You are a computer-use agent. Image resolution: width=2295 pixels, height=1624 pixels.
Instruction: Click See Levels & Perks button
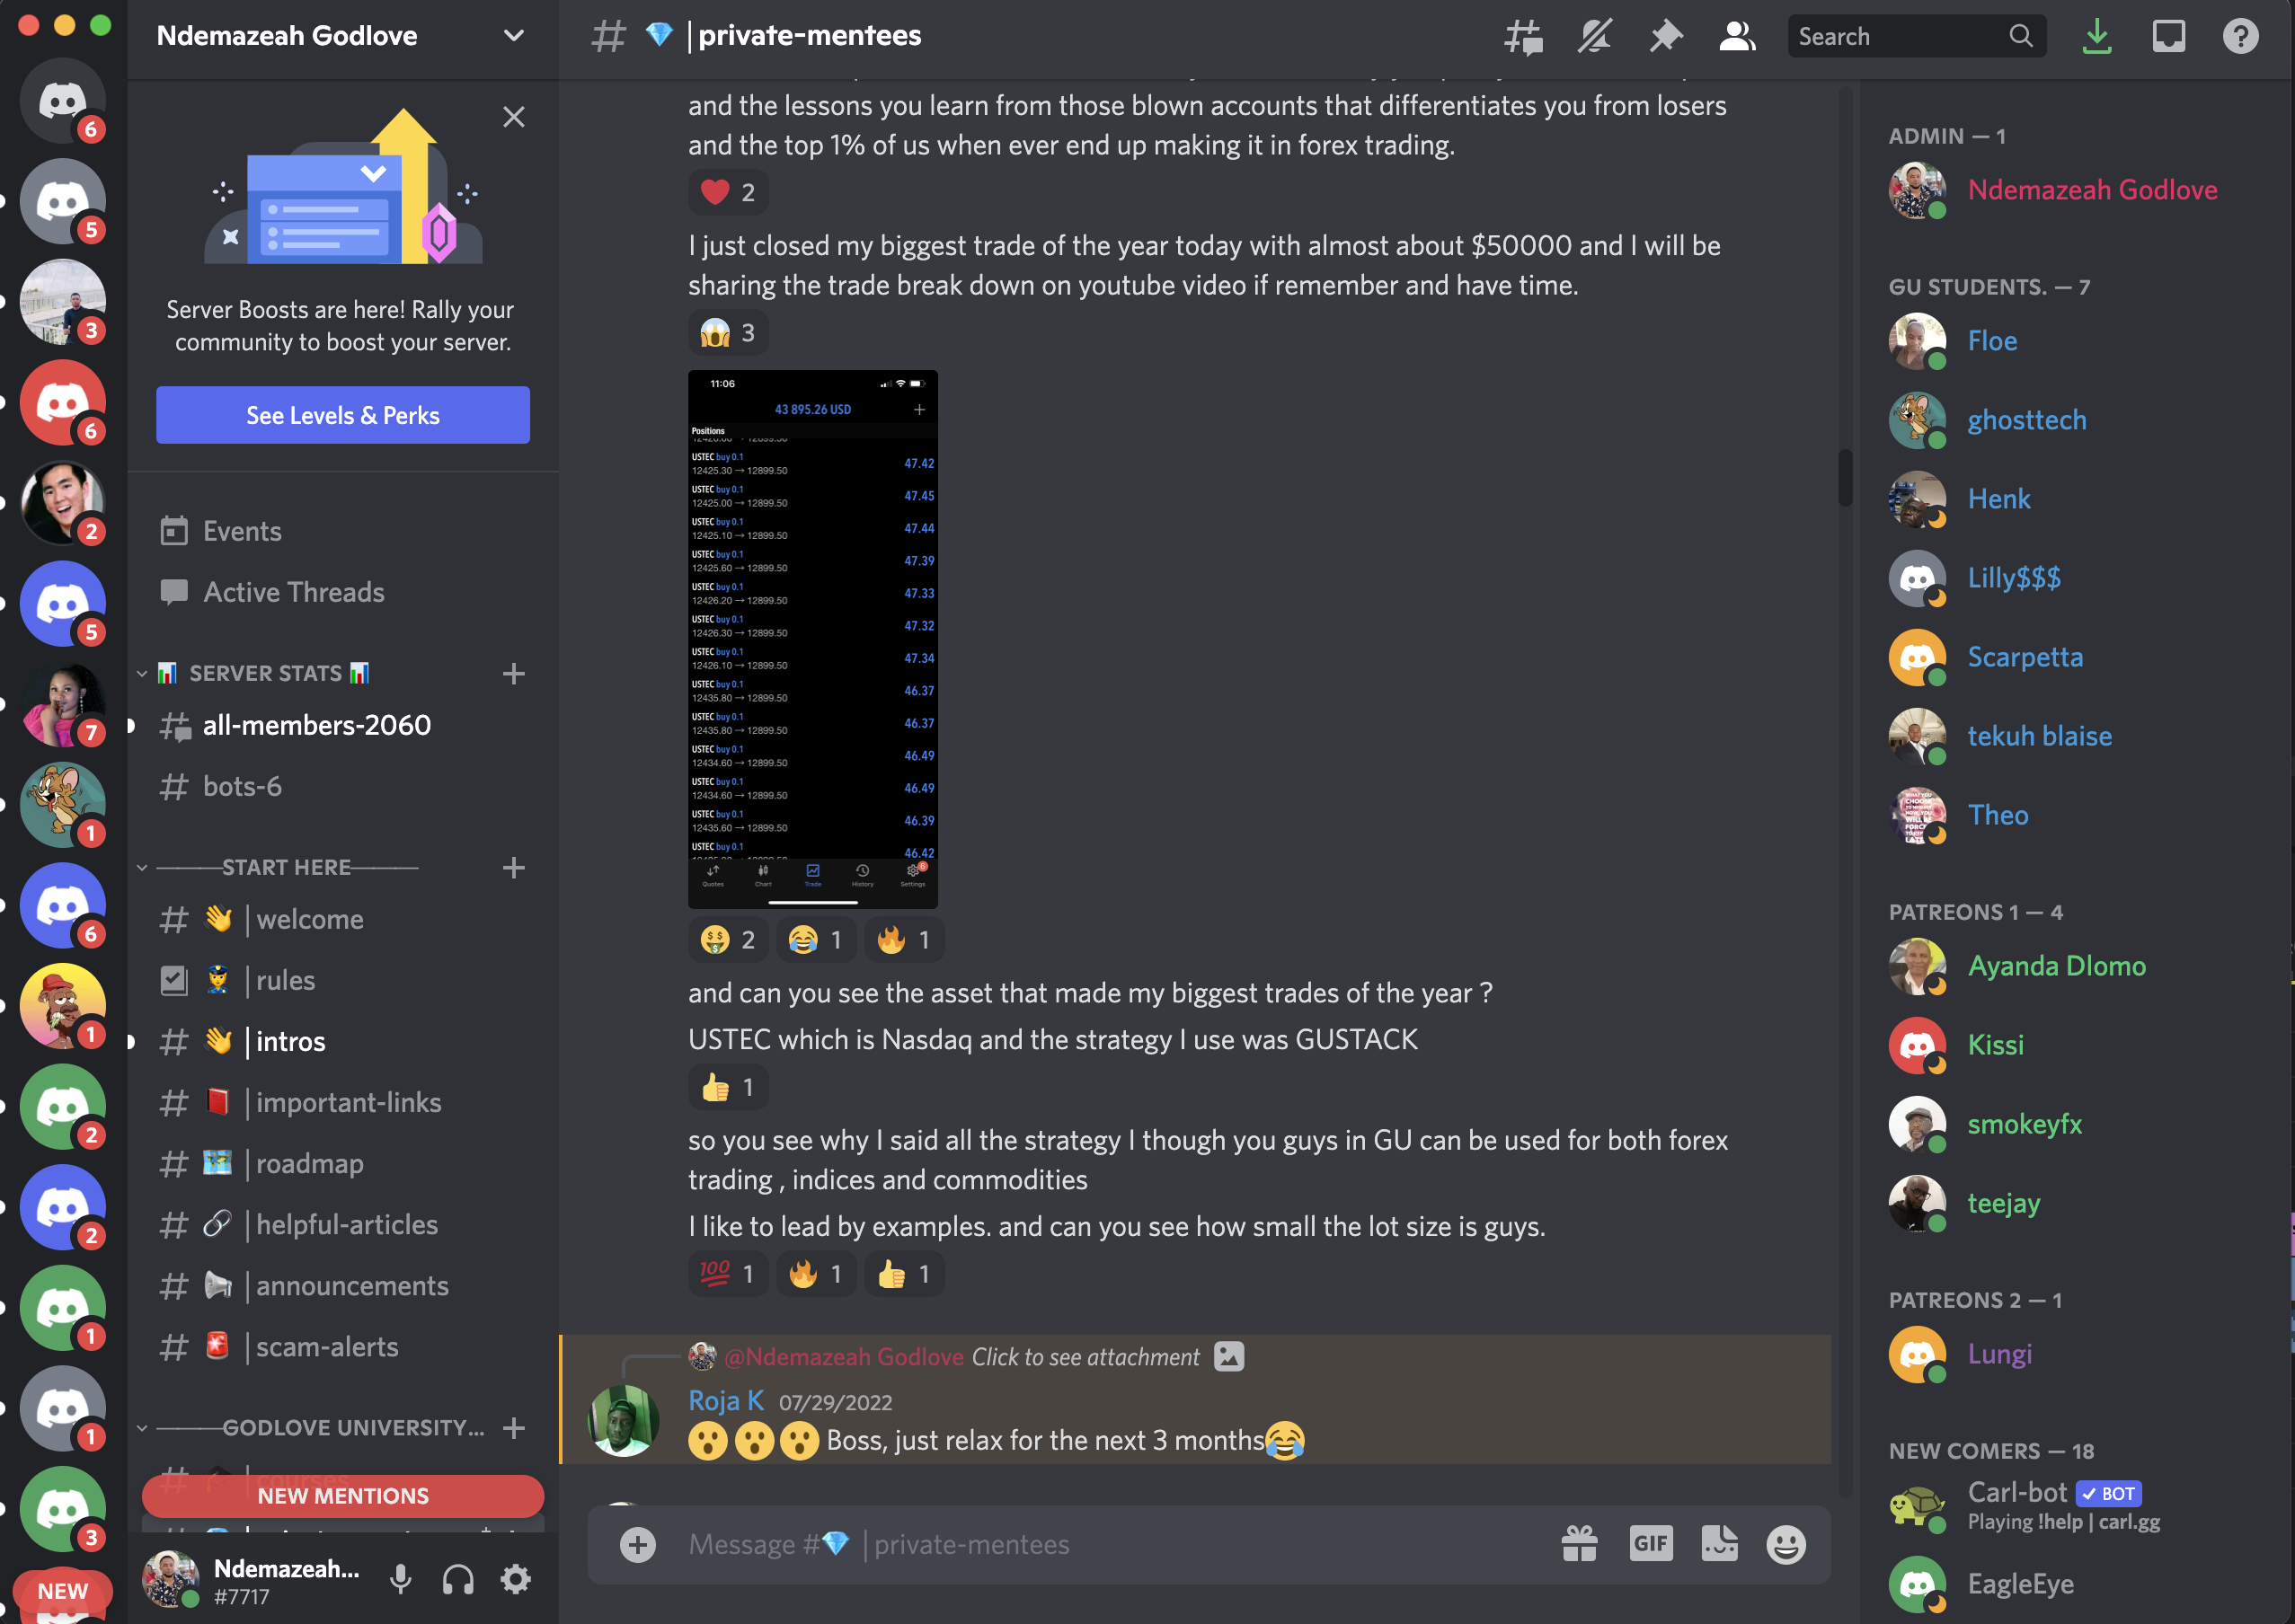point(343,415)
